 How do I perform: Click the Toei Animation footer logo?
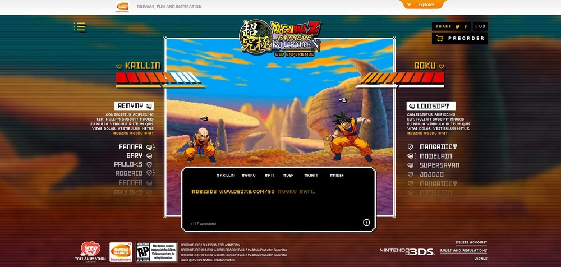(90, 251)
